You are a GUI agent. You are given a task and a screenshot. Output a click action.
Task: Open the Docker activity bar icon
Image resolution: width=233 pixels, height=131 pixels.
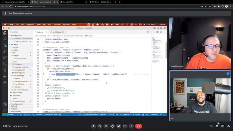tap(5, 76)
